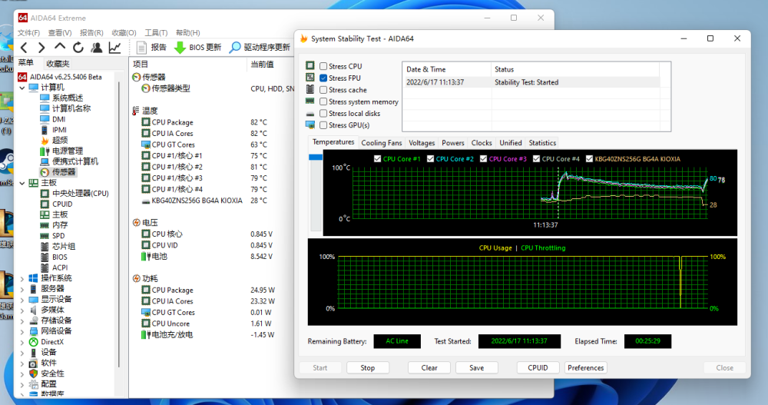Enable the Stress CPU checkbox
The width and height of the screenshot is (768, 405).
coord(323,66)
